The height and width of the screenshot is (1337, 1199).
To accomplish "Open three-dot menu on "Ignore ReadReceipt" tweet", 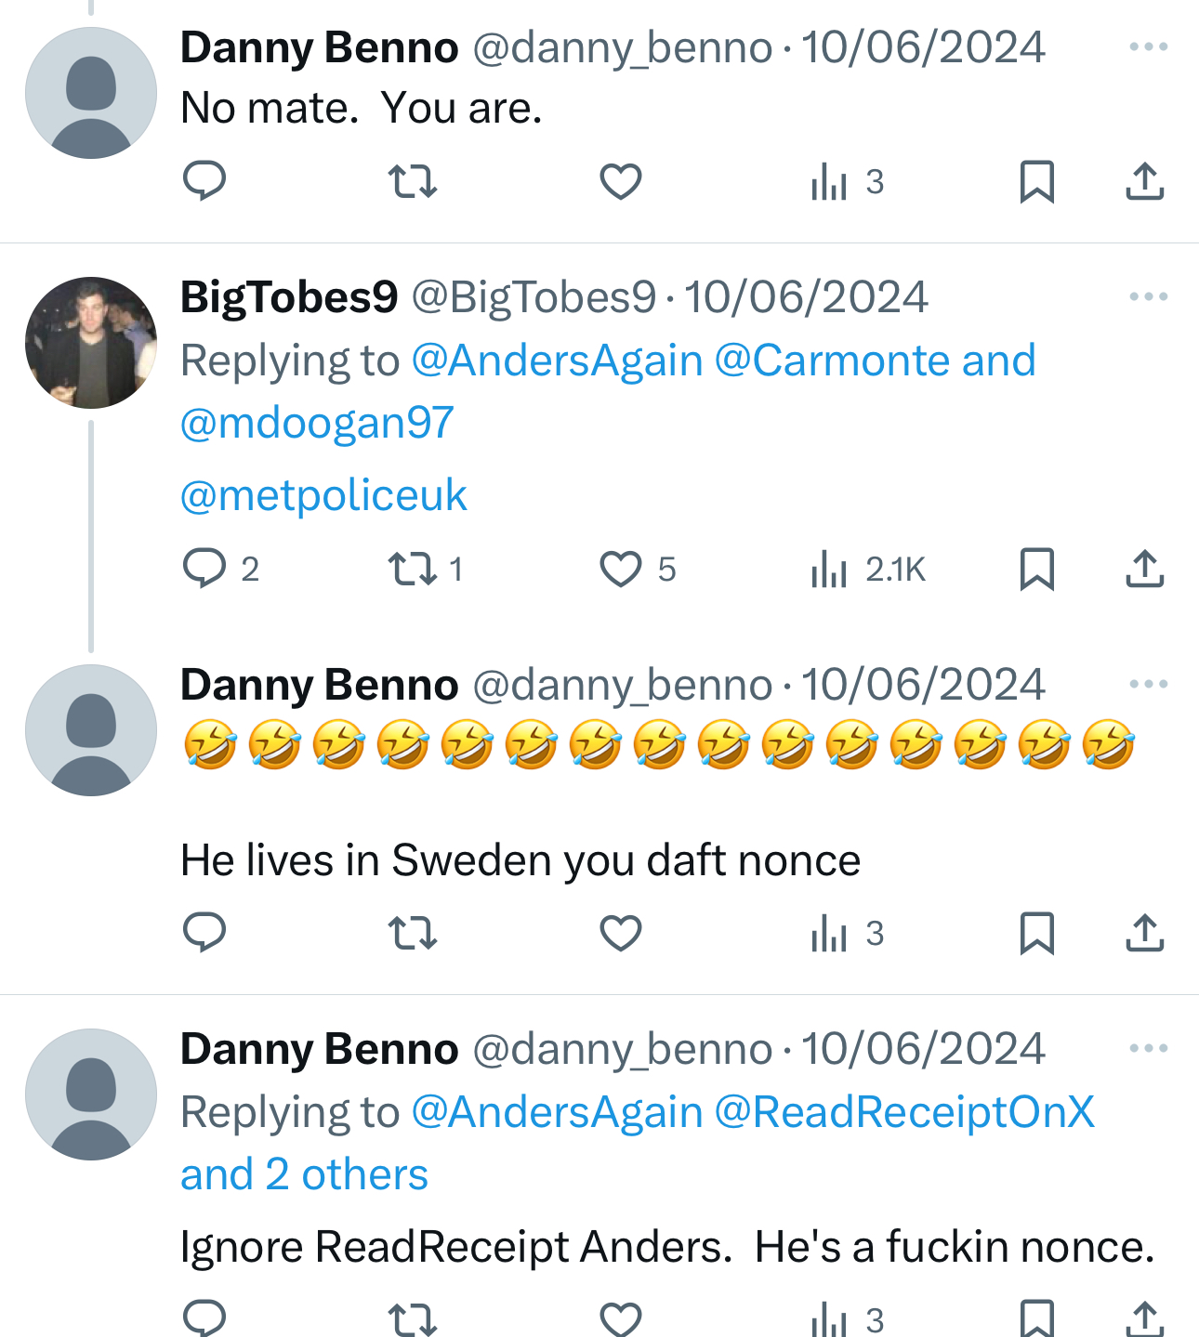I will point(1148,1049).
